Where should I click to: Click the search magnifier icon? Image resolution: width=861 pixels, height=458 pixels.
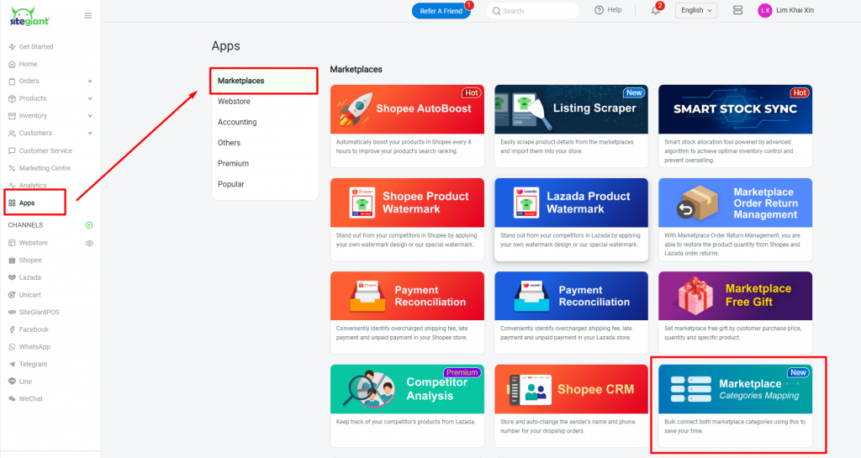(496, 11)
